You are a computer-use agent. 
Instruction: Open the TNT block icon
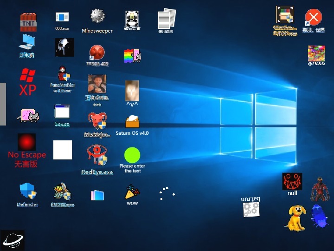[x=27, y=21]
